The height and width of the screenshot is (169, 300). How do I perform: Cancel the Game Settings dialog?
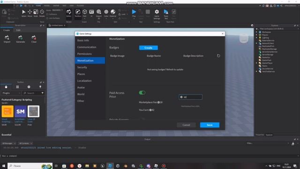186,125
